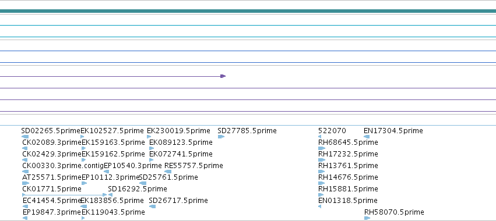The width and height of the screenshot is (496, 221).
Task: Select the RE55757.5prime feature label
Action: tap(194, 166)
